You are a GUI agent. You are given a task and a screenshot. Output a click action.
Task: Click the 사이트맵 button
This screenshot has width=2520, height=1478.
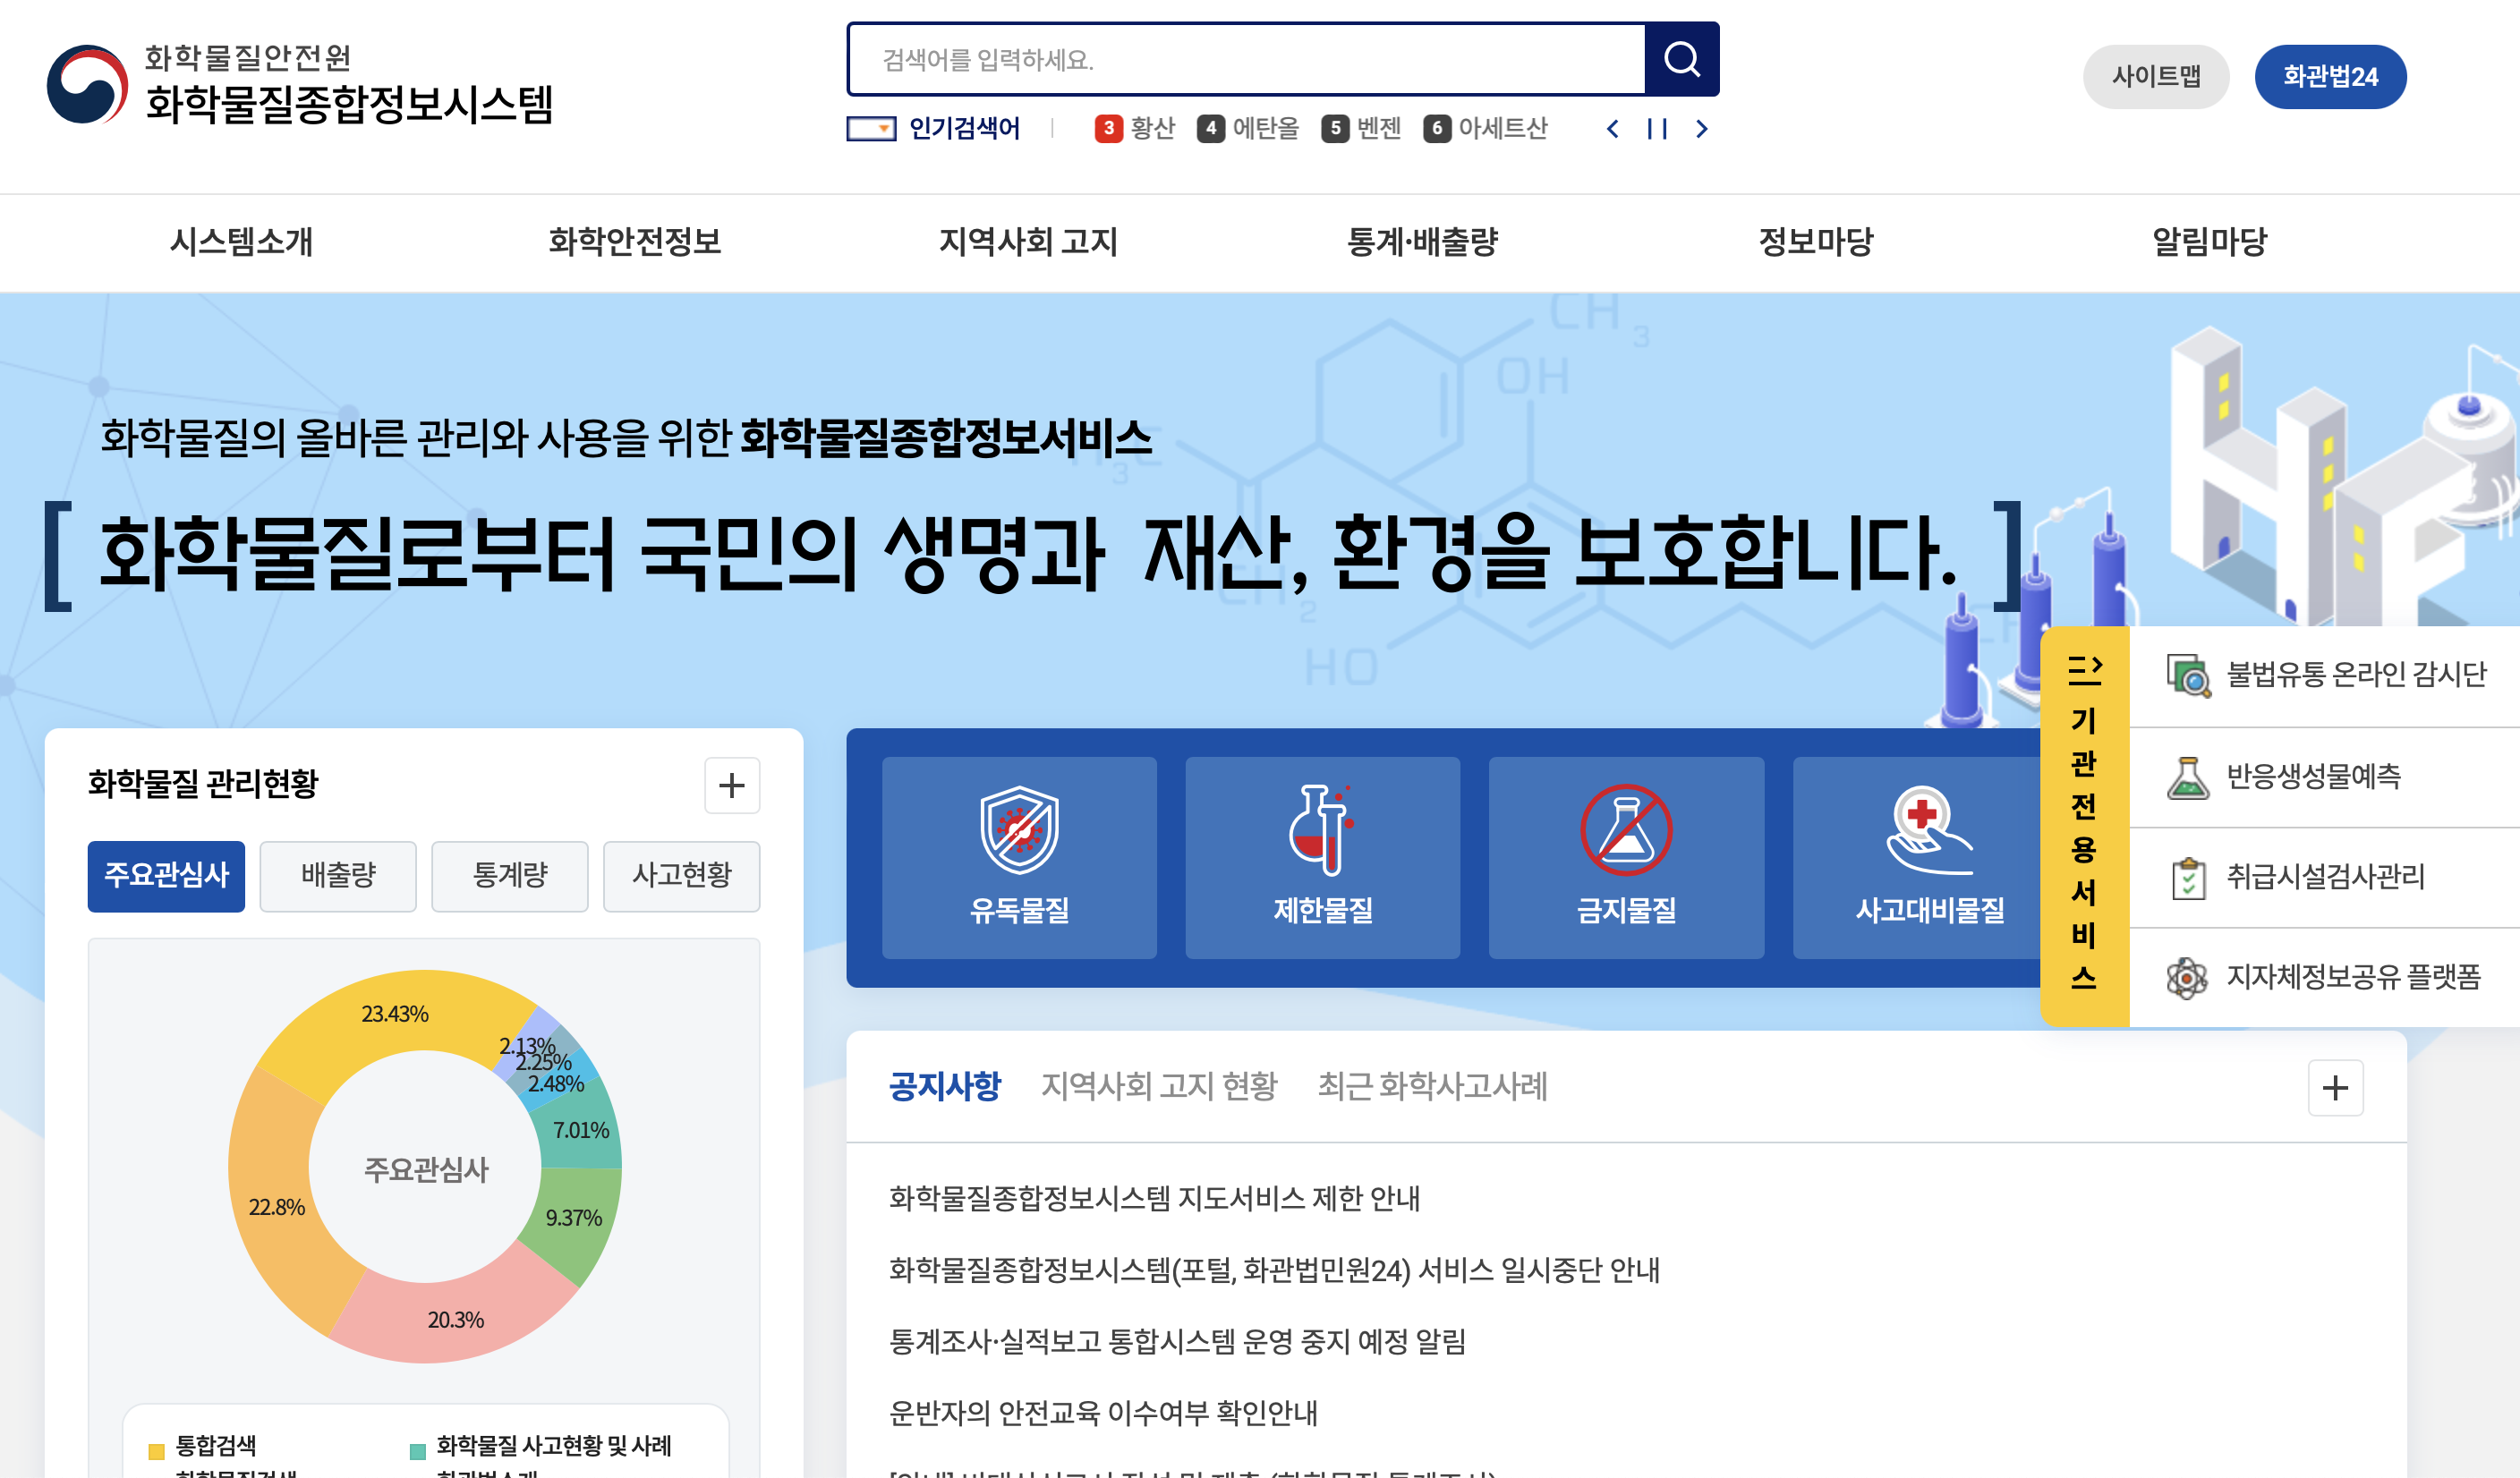2156,76
